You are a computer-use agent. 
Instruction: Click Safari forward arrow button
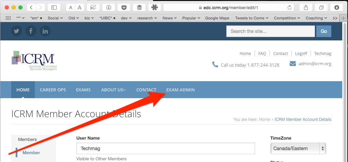point(40,7)
